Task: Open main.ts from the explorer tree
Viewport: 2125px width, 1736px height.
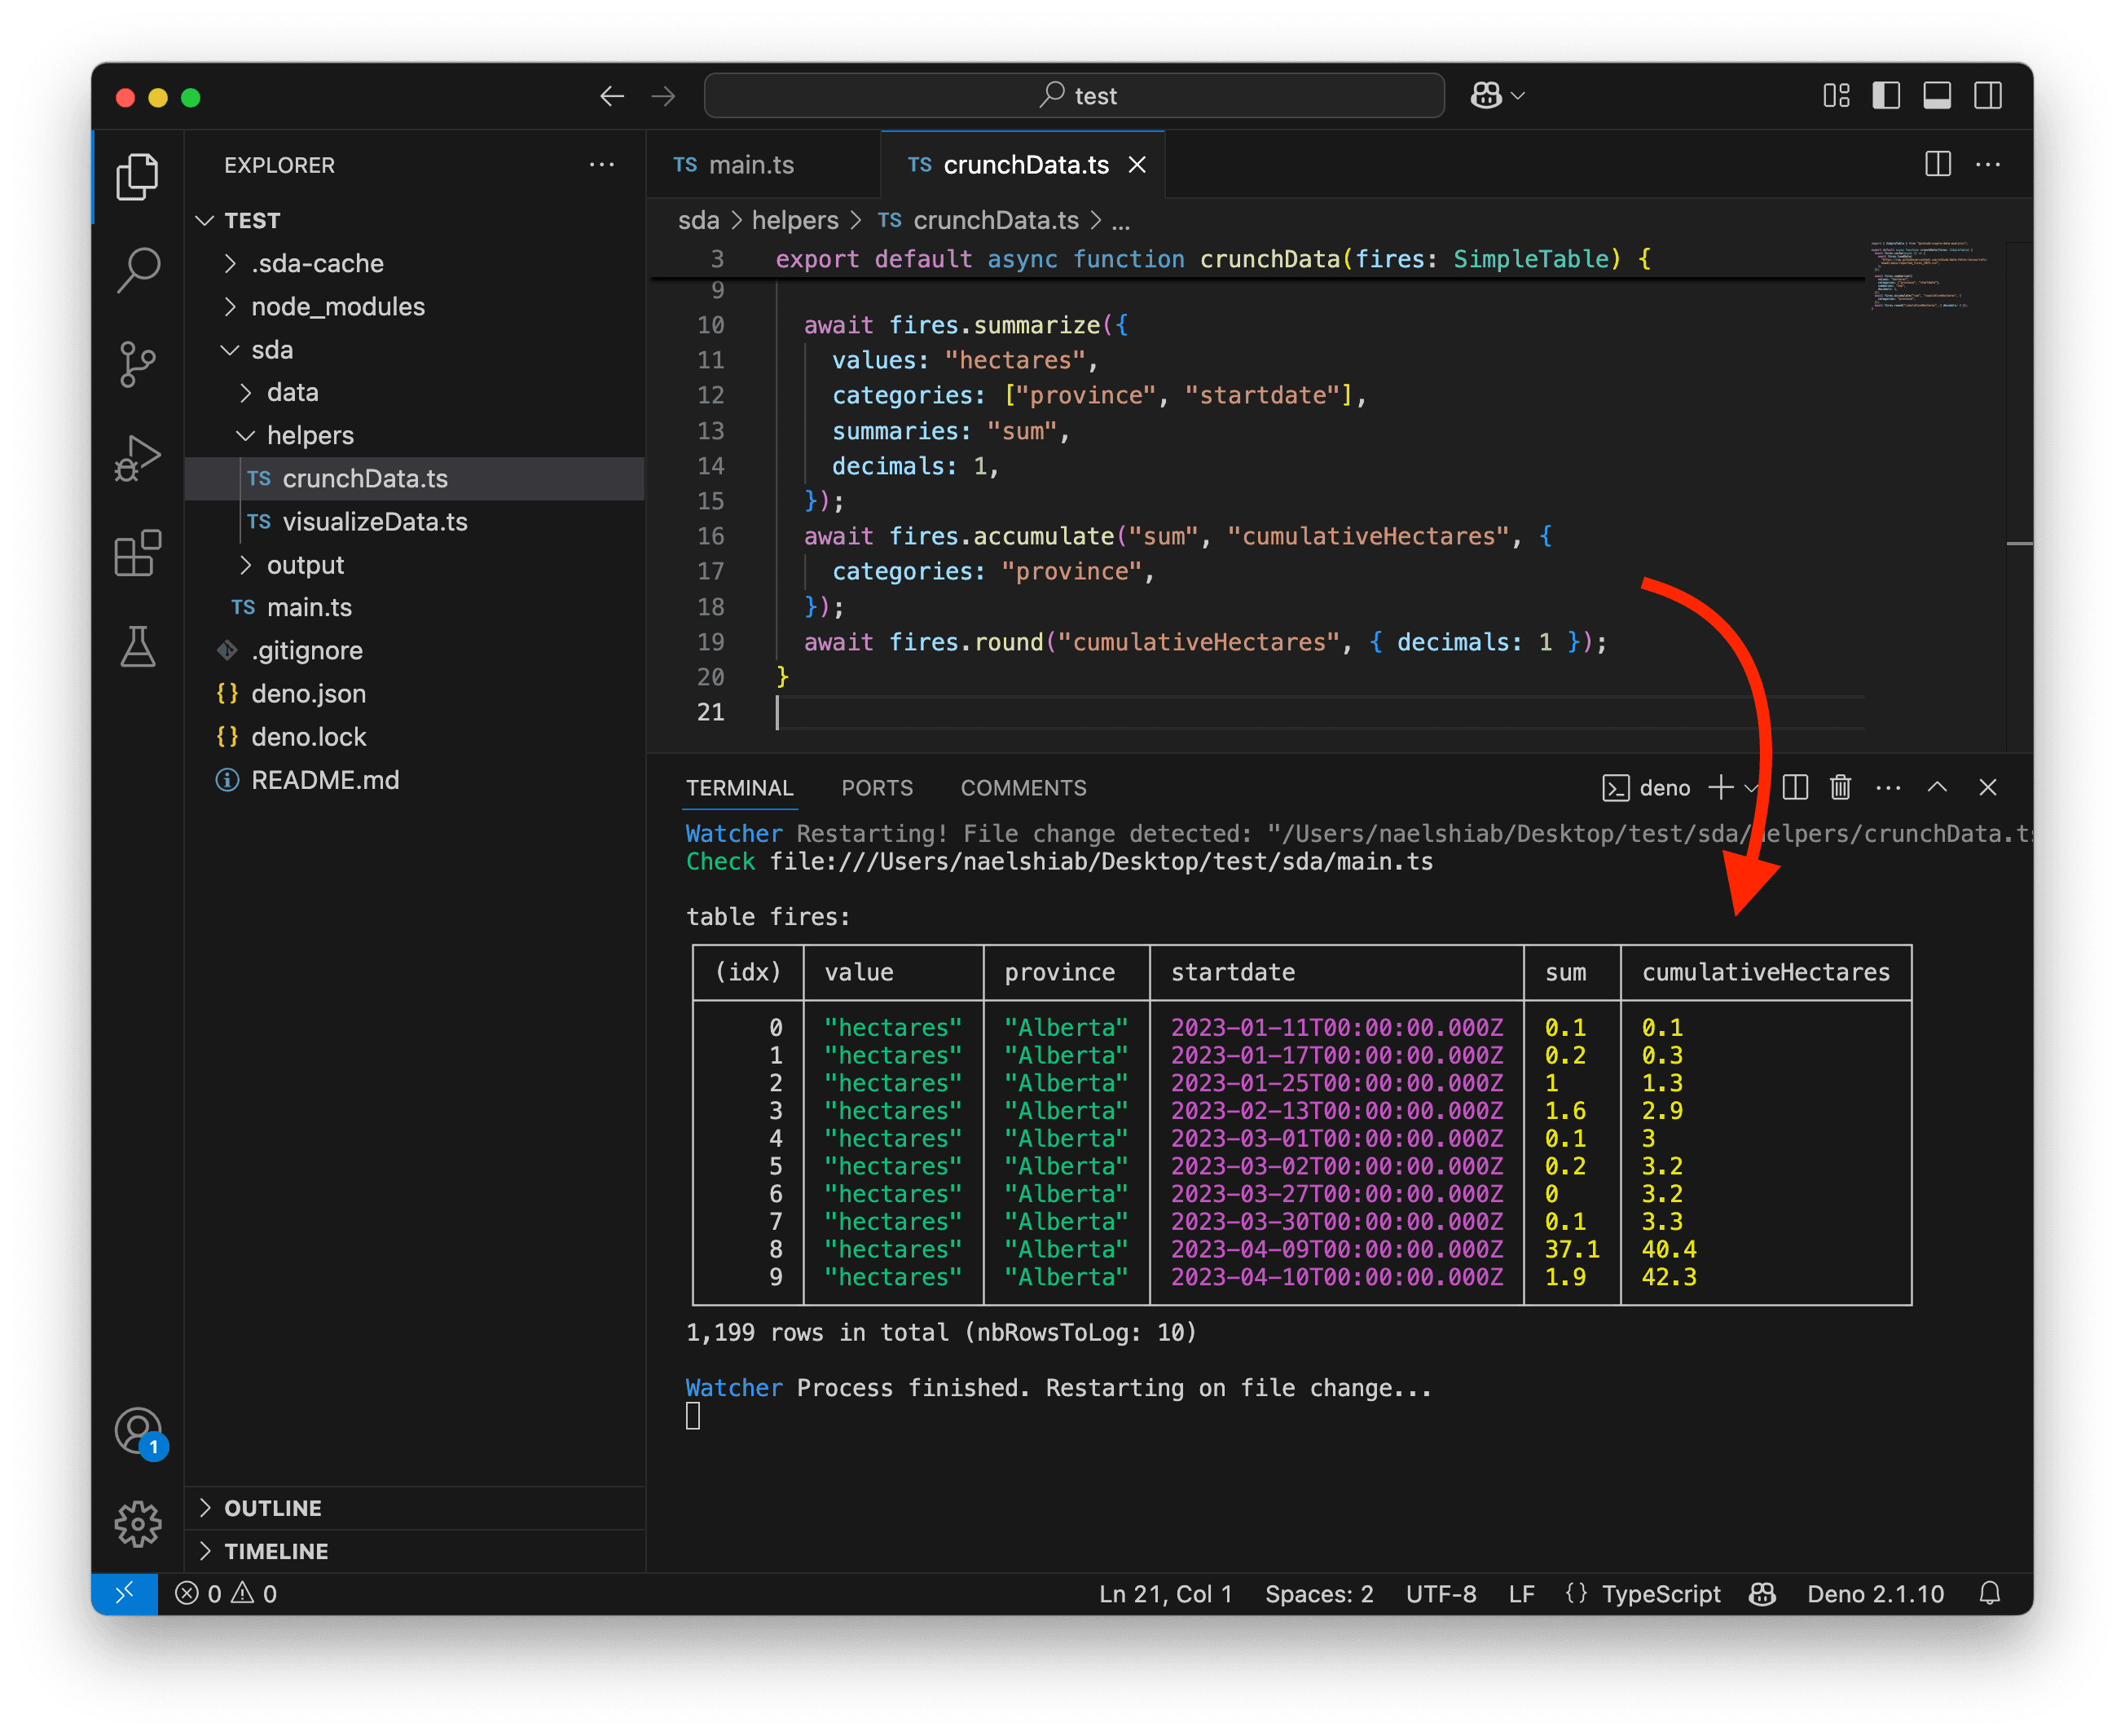Action: [415, 607]
